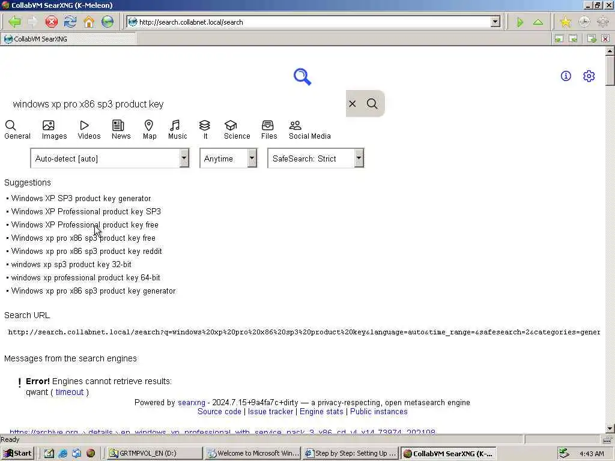615x461 pixels.
Task: Click the Search URL text box
Action: click(x=303, y=332)
